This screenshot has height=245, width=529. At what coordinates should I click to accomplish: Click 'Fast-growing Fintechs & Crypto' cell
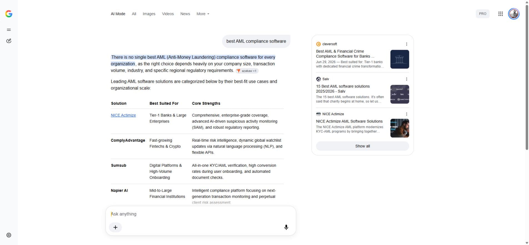click(165, 143)
